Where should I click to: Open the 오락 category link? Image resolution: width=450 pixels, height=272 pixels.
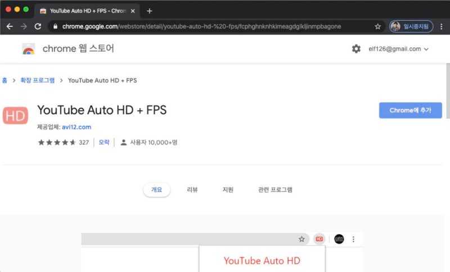point(104,142)
